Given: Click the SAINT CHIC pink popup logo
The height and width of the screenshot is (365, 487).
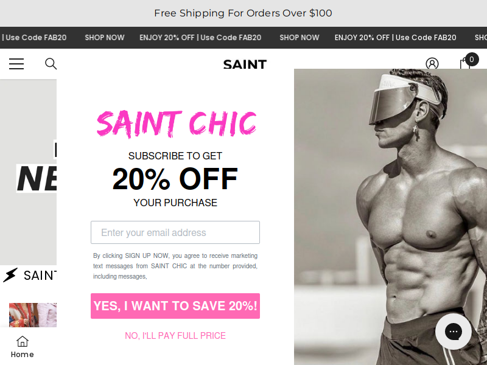Looking at the screenshot, I should [x=177, y=124].
